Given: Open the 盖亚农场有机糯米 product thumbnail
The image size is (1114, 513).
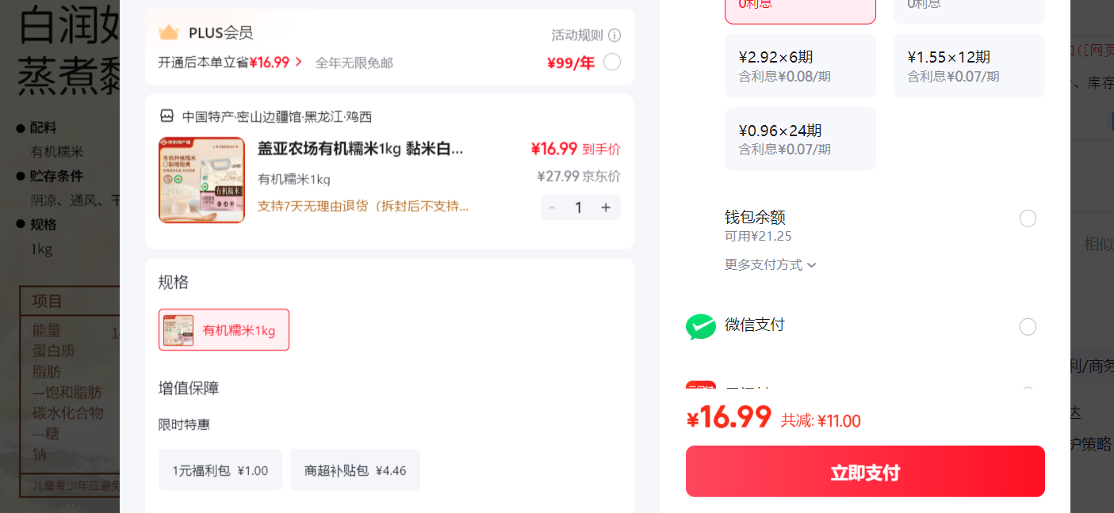Looking at the screenshot, I should tap(202, 180).
